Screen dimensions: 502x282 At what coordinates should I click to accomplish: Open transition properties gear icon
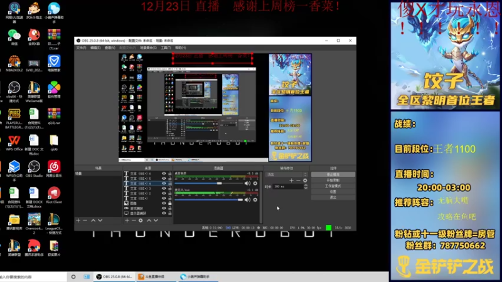[x=305, y=180]
